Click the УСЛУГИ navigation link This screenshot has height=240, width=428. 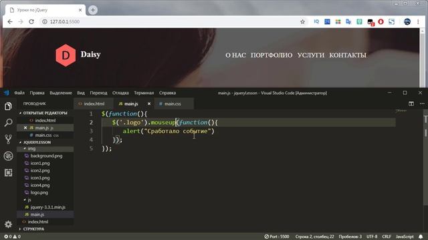click(x=310, y=55)
